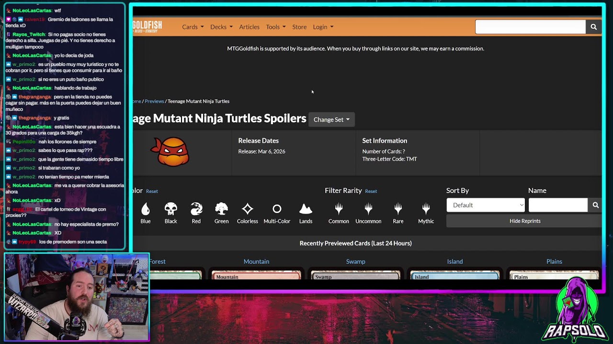
Task: Focus the Name filter input field
Action: click(558, 205)
